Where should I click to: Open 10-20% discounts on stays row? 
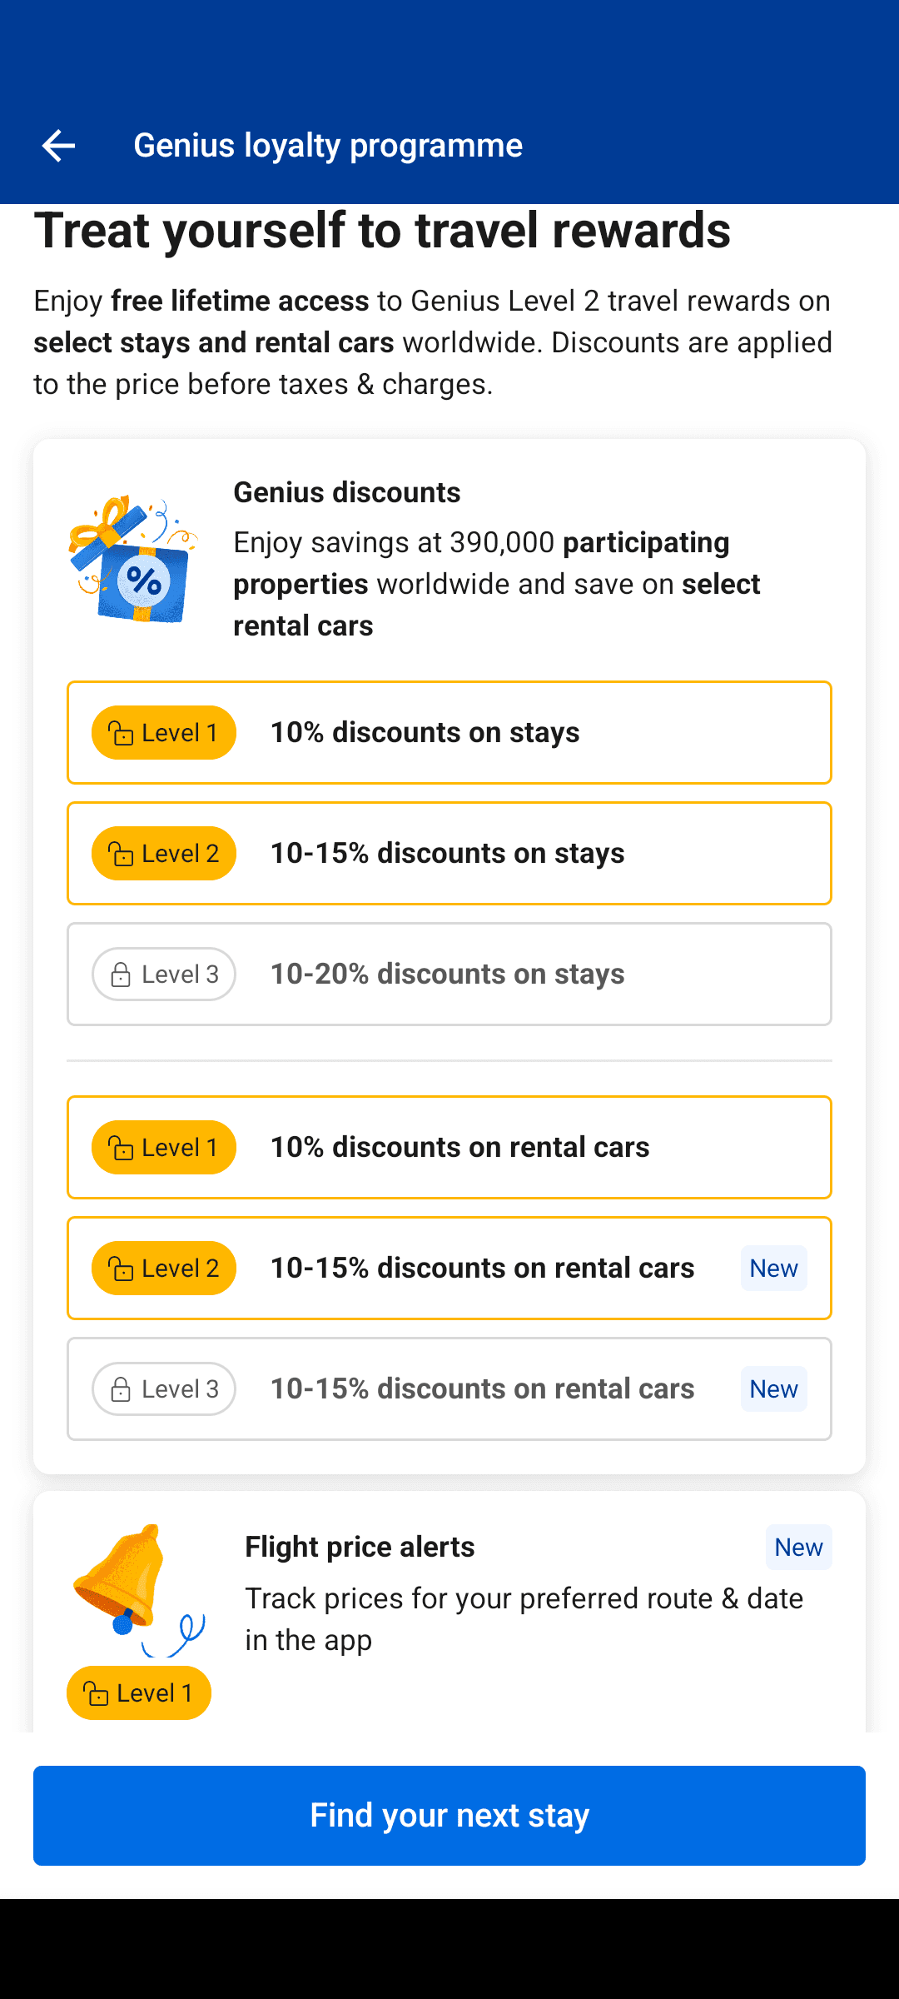tap(449, 975)
